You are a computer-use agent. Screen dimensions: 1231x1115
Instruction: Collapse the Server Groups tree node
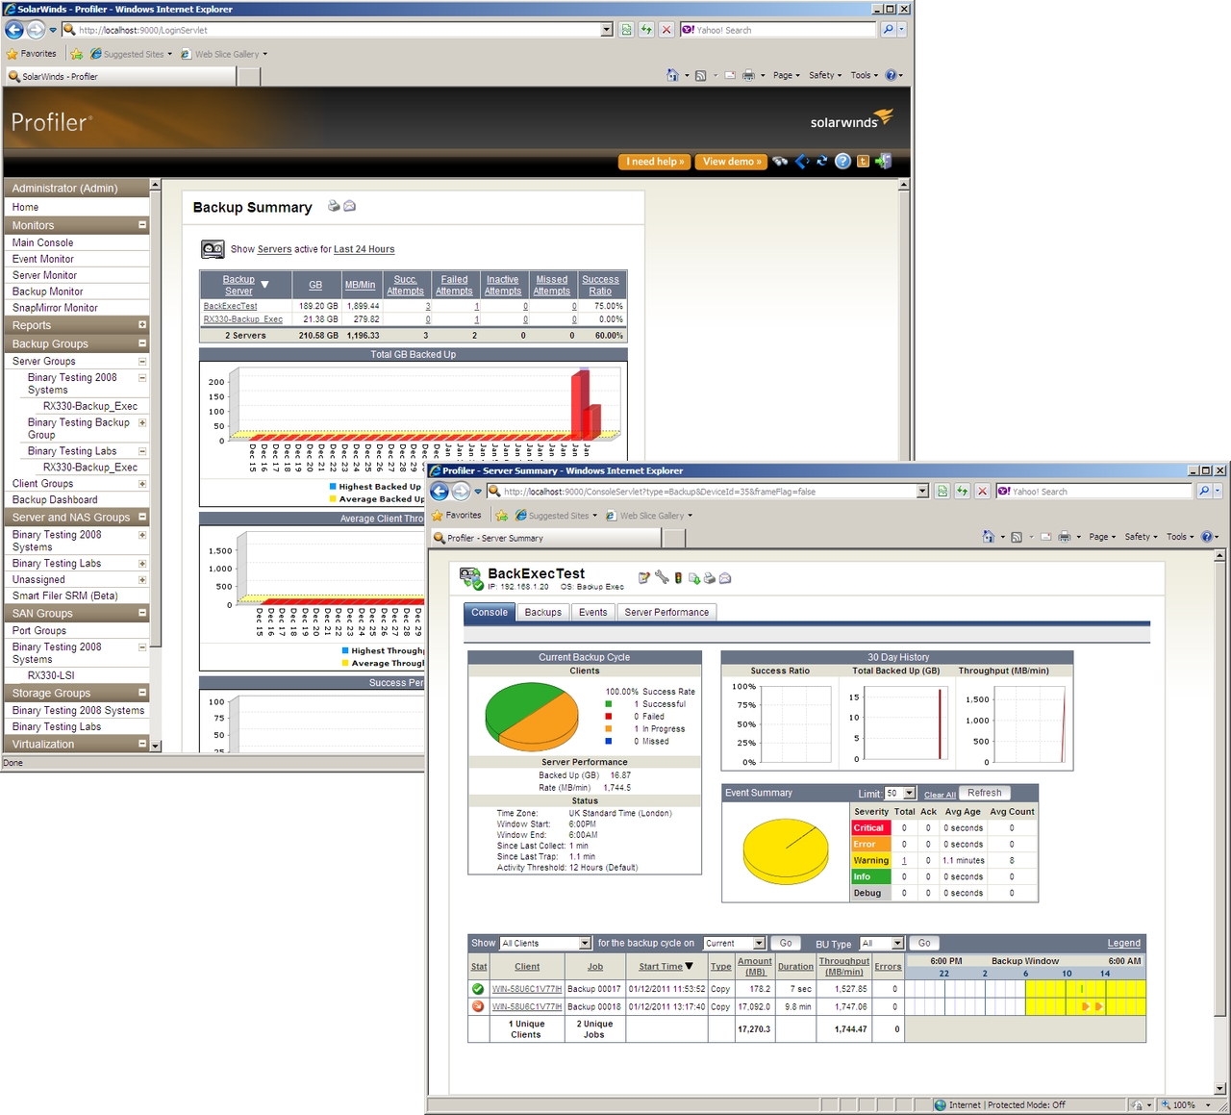click(142, 362)
